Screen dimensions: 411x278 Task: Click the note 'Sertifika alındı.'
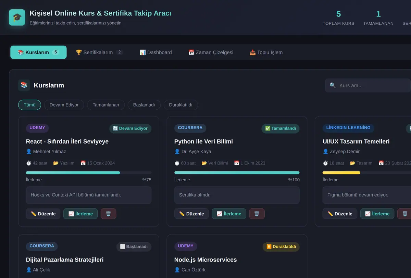tap(237, 195)
